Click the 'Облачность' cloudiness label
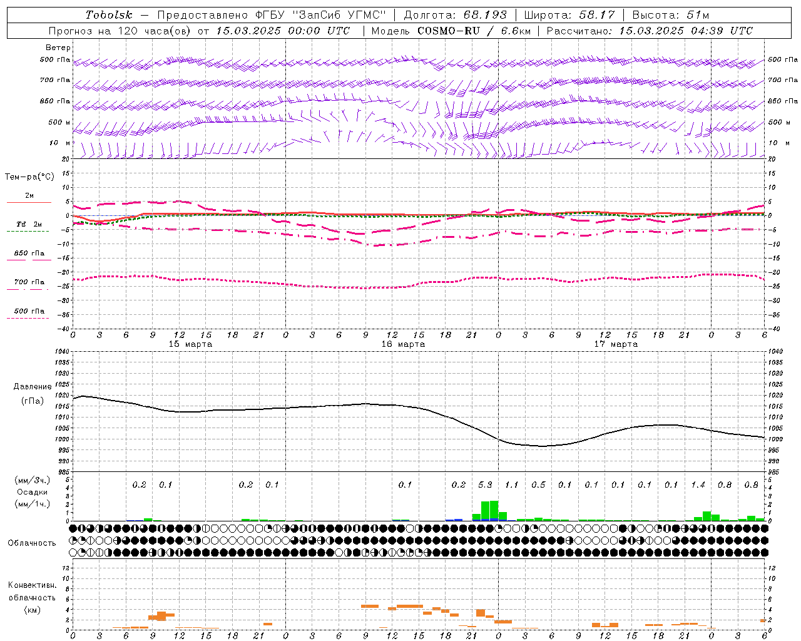The width and height of the screenshot is (801, 641). tap(32, 543)
